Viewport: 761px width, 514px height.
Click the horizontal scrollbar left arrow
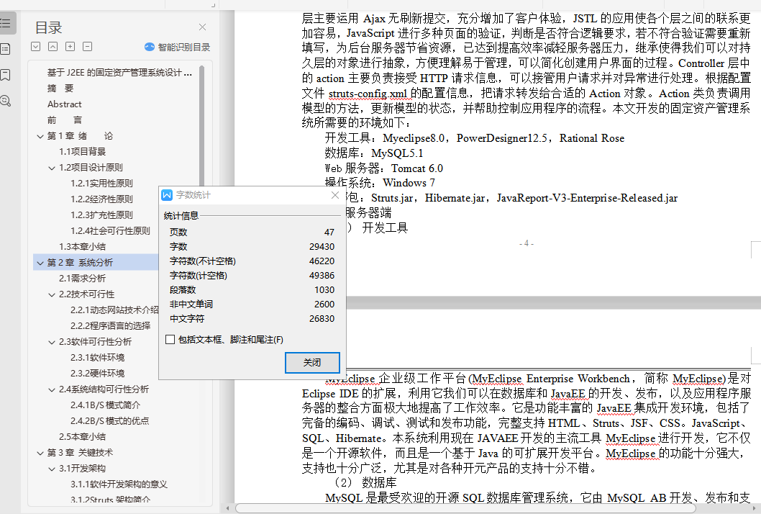tap(228, 508)
